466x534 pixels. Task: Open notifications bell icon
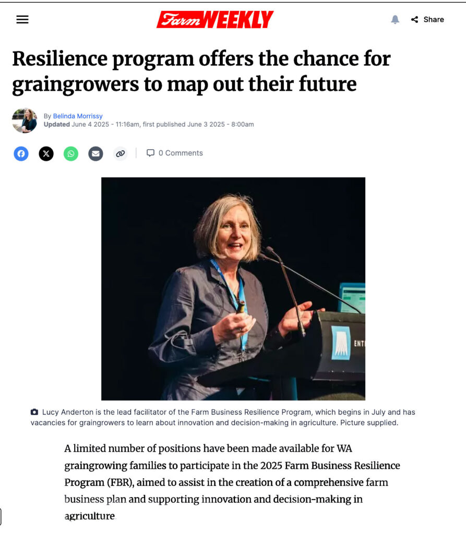click(x=395, y=19)
